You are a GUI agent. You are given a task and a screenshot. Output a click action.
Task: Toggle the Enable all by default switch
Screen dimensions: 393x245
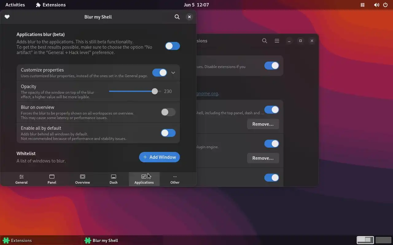[x=168, y=133]
